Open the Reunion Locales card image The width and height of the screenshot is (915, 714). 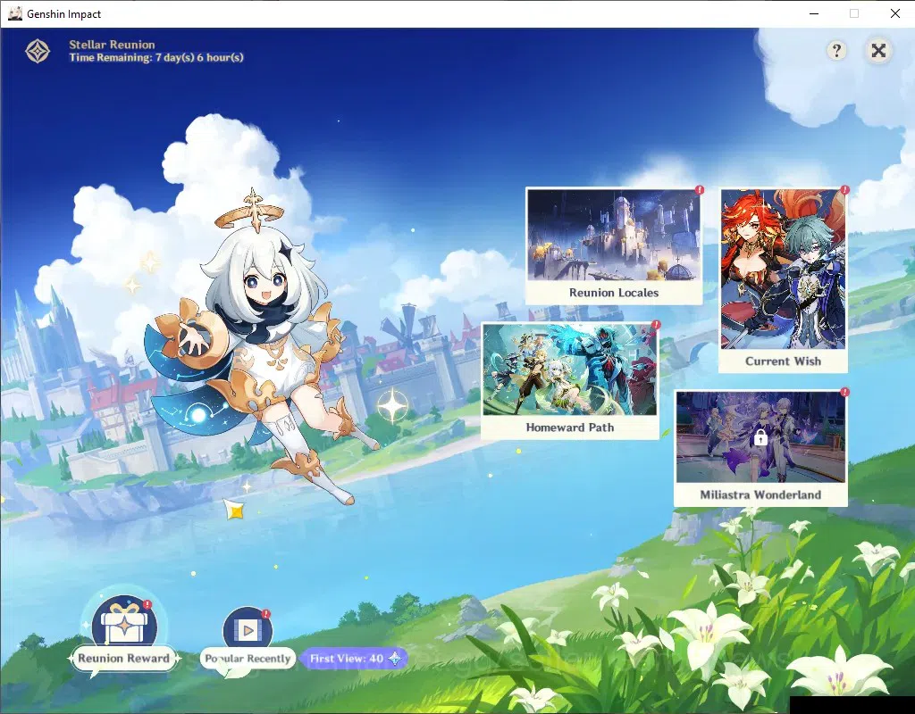click(613, 235)
